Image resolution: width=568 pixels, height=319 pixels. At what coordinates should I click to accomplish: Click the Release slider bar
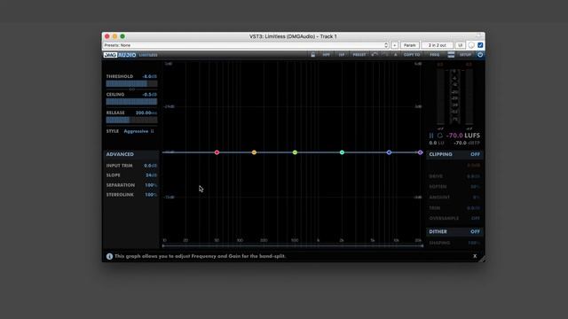(131, 120)
